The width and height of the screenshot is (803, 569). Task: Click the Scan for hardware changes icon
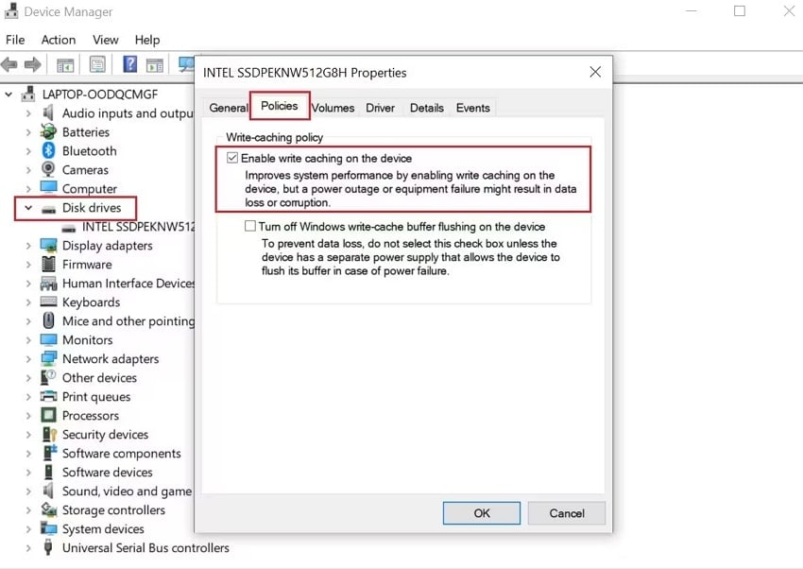coord(185,64)
